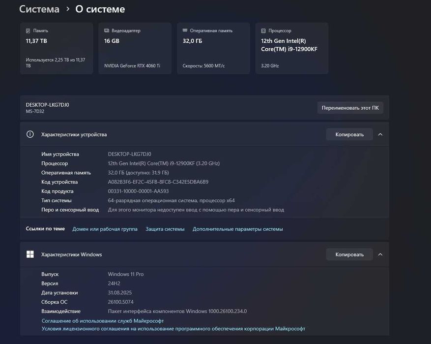This screenshot has width=431, height=344.
Task: Open Домен или рабочая группа link
Action: 105,229
